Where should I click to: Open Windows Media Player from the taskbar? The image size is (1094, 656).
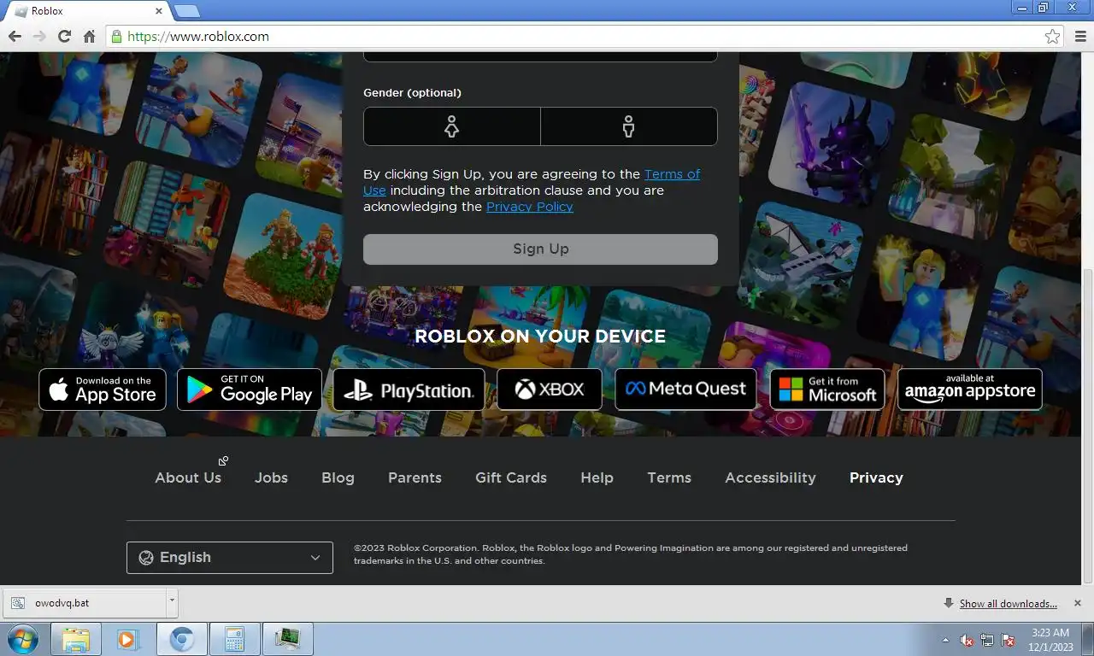point(128,639)
